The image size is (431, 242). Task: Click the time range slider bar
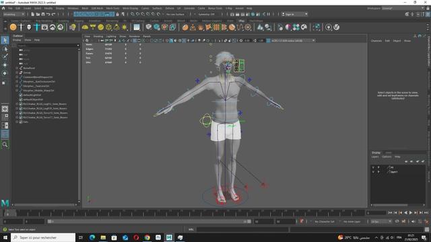[x=149, y=221]
